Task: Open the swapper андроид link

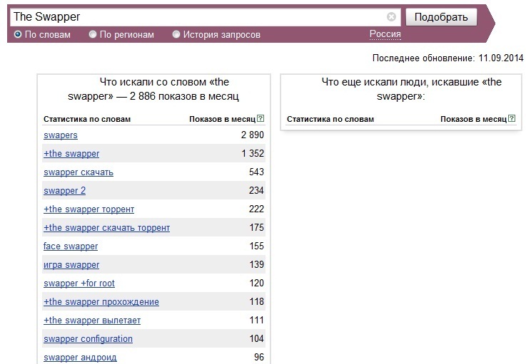Action: pyautogui.click(x=80, y=358)
